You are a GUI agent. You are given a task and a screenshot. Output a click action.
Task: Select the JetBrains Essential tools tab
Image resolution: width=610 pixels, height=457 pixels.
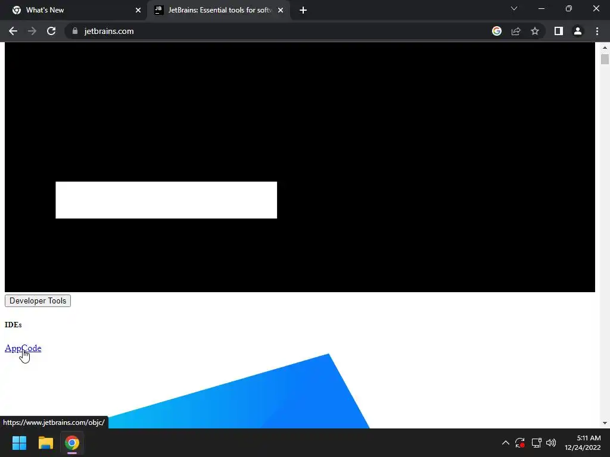pyautogui.click(x=219, y=10)
